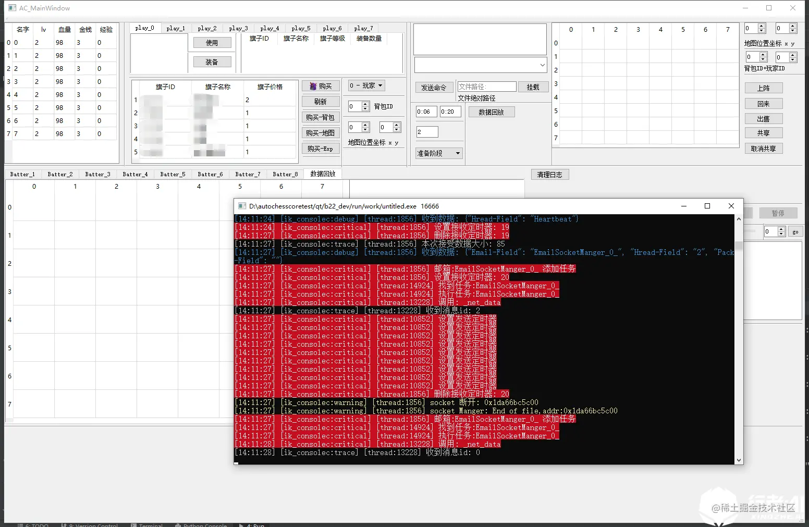This screenshot has height=527, width=809.
Task: Click the 旗子等级 column header
Action: [x=333, y=38]
